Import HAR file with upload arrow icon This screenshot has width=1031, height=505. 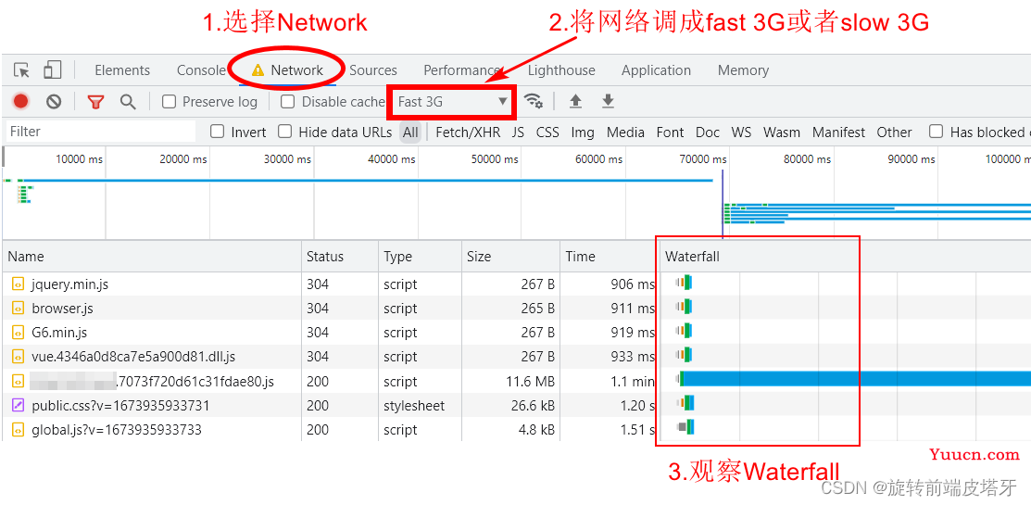pyautogui.click(x=575, y=101)
